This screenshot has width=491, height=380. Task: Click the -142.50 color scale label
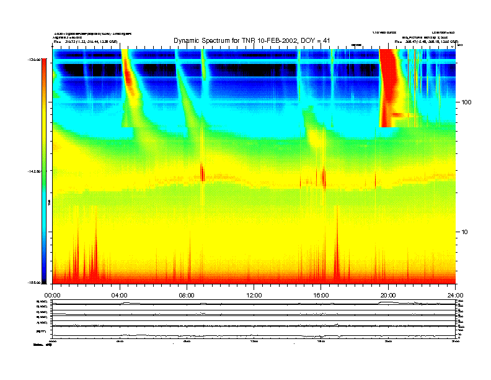(x=35, y=171)
